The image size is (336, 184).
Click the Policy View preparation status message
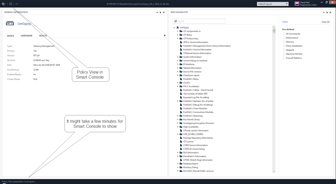[19, 182]
